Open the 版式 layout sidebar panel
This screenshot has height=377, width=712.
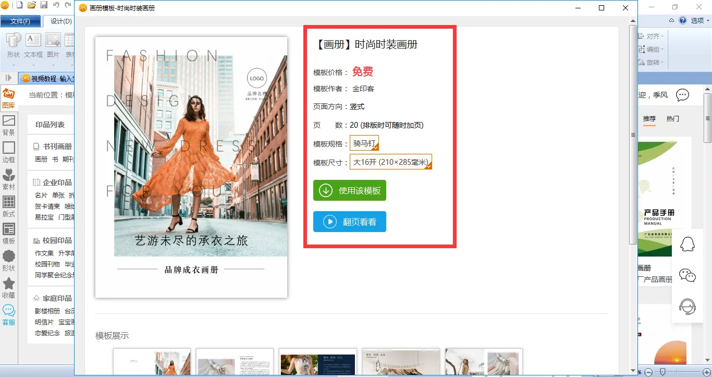coord(8,207)
